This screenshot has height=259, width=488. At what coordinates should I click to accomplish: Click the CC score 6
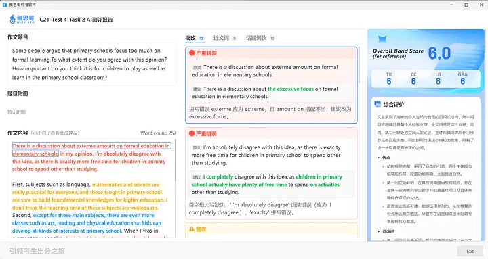pyautogui.click(x=413, y=81)
